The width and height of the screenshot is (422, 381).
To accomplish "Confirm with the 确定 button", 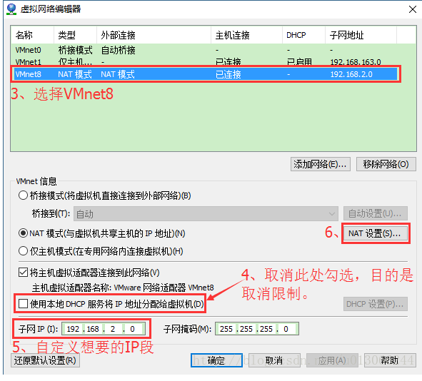I will pyautogui.click(x=216, y=360).
